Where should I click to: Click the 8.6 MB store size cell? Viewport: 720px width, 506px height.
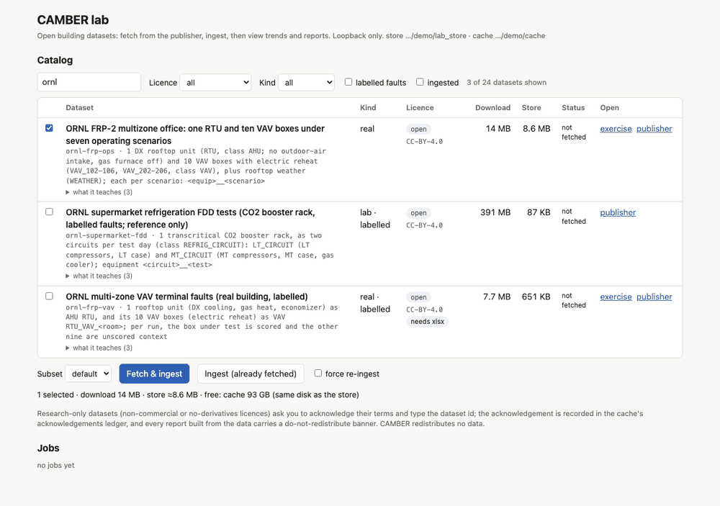pyautogui.click(x=536, y=129)
